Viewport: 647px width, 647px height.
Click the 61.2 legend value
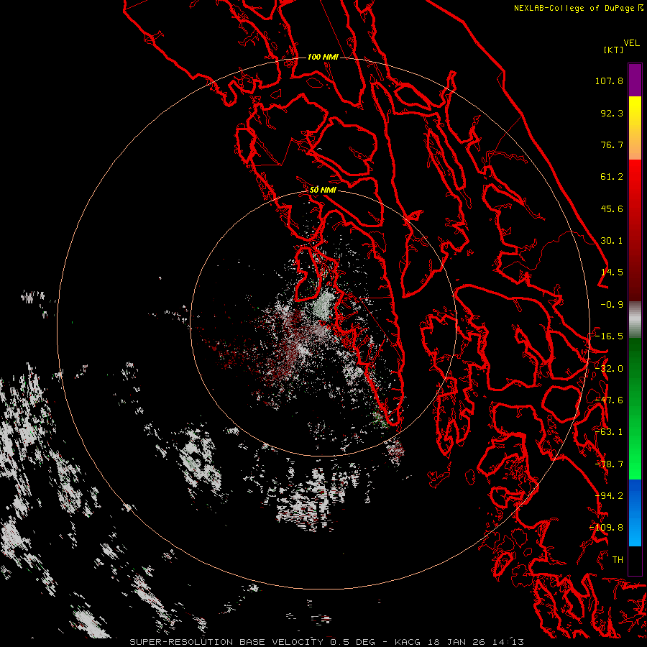pos(612,177)
